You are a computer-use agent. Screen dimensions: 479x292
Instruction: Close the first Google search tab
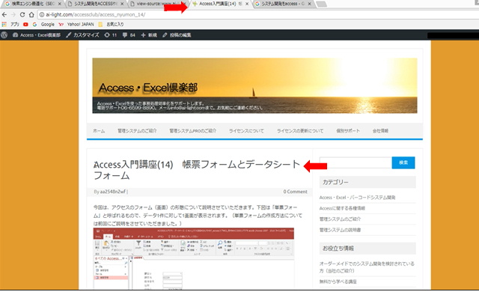[60, 4]
